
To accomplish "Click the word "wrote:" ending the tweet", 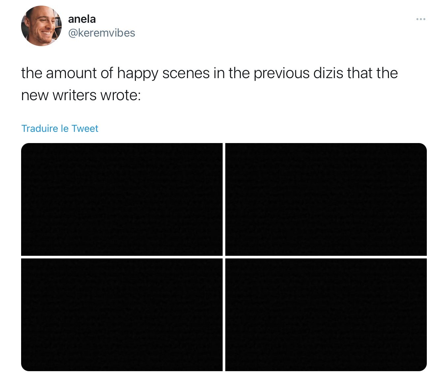I will click(120, 96).
